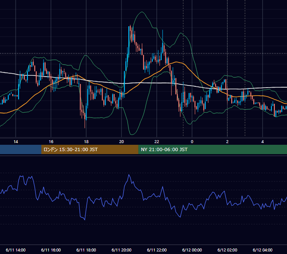Viewport: 287px width, 254px height.
Task: Click the 6/12 02:00 date label
Action: [227, 250]
